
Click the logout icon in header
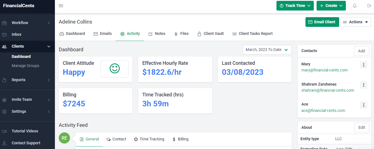369,6
